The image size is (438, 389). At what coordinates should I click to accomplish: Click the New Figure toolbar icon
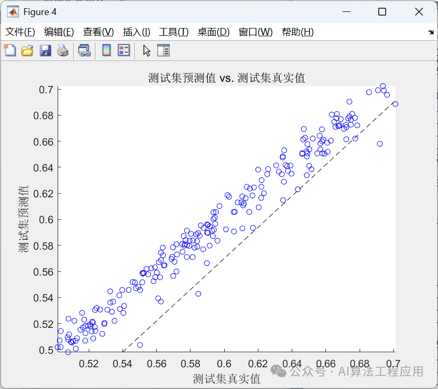(10, 50)
